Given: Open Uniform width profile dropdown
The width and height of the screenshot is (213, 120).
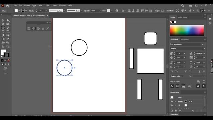Looking at the screenshot, I should coord(64,11).
